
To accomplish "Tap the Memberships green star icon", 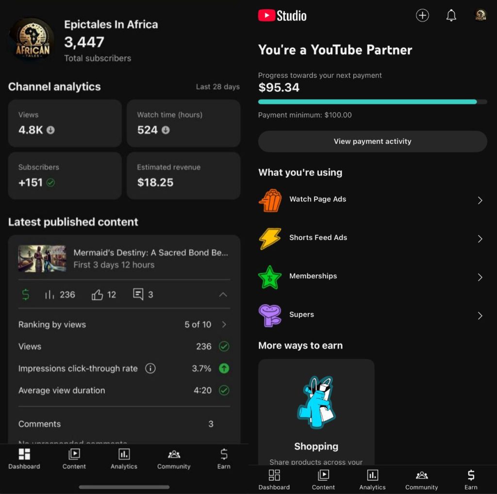I will pos(270,277).
